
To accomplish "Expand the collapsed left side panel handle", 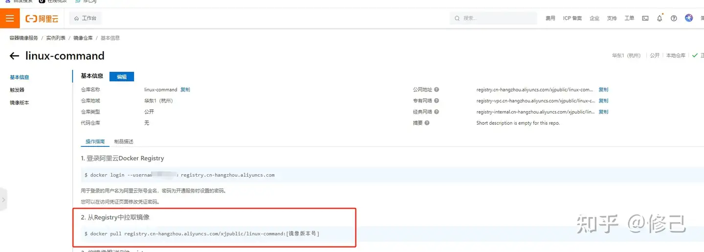I will pyautogui.click(x=3, y=200).
